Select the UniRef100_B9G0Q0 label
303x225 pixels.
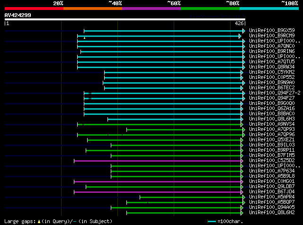pos(272,103)
